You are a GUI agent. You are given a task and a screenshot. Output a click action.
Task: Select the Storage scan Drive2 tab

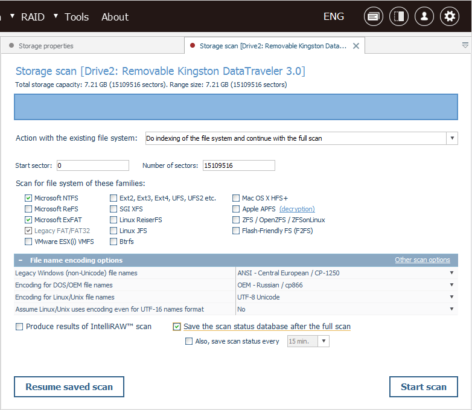[273, 46]
